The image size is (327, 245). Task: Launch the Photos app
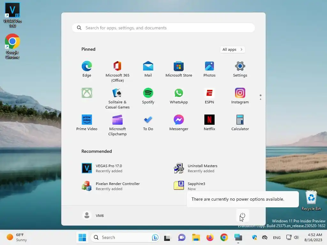click(x=209, y=69)
